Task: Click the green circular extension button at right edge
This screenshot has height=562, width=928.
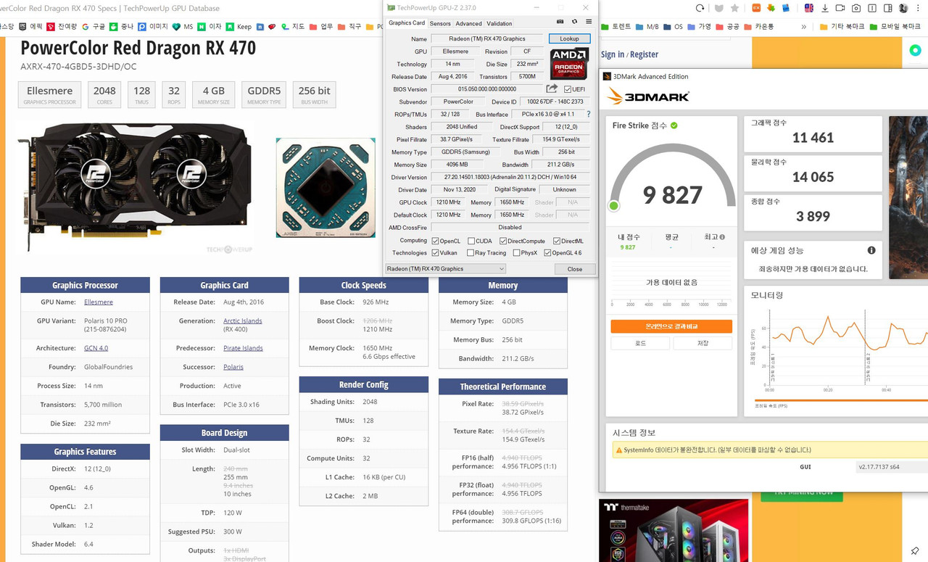Action: [914, 50]
